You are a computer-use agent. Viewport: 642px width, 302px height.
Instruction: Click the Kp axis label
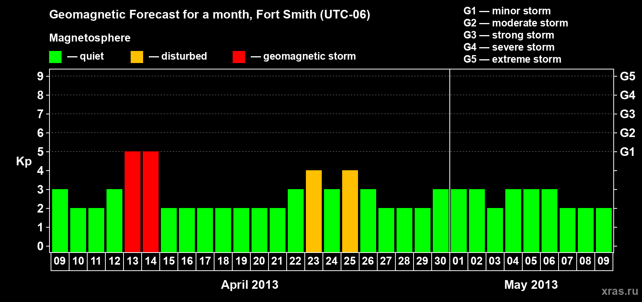pyautogui.click(x=24, y=162)
